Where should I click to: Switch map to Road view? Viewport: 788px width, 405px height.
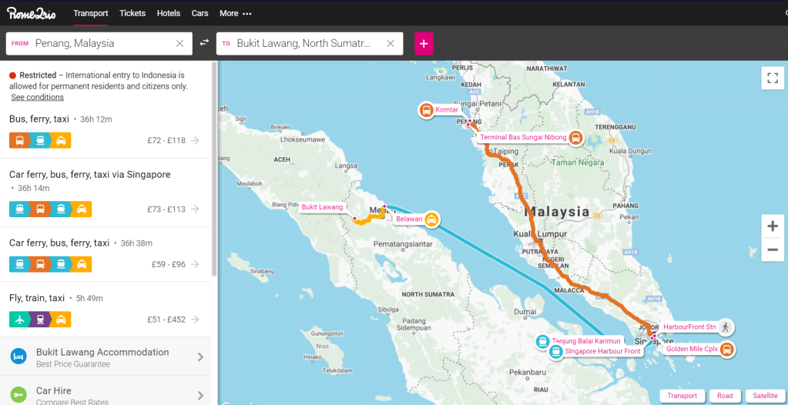[725, 396]
